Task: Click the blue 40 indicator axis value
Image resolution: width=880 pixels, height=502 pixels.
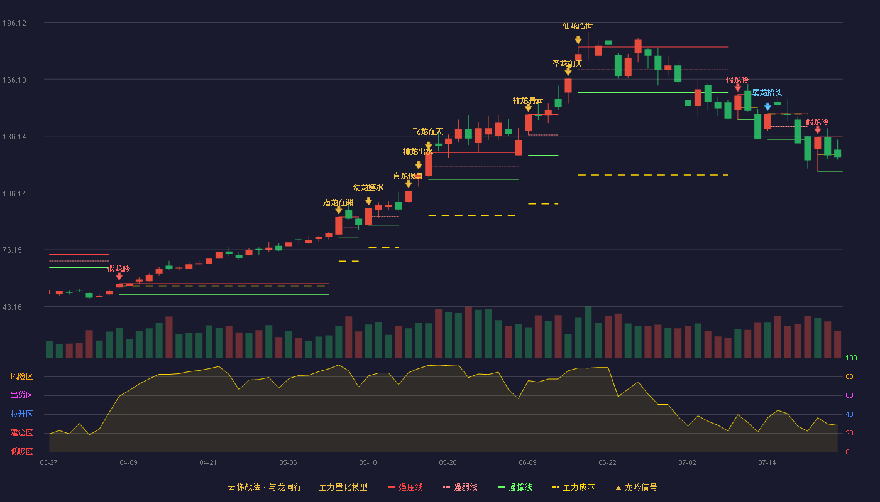Action: coord(849,415)
